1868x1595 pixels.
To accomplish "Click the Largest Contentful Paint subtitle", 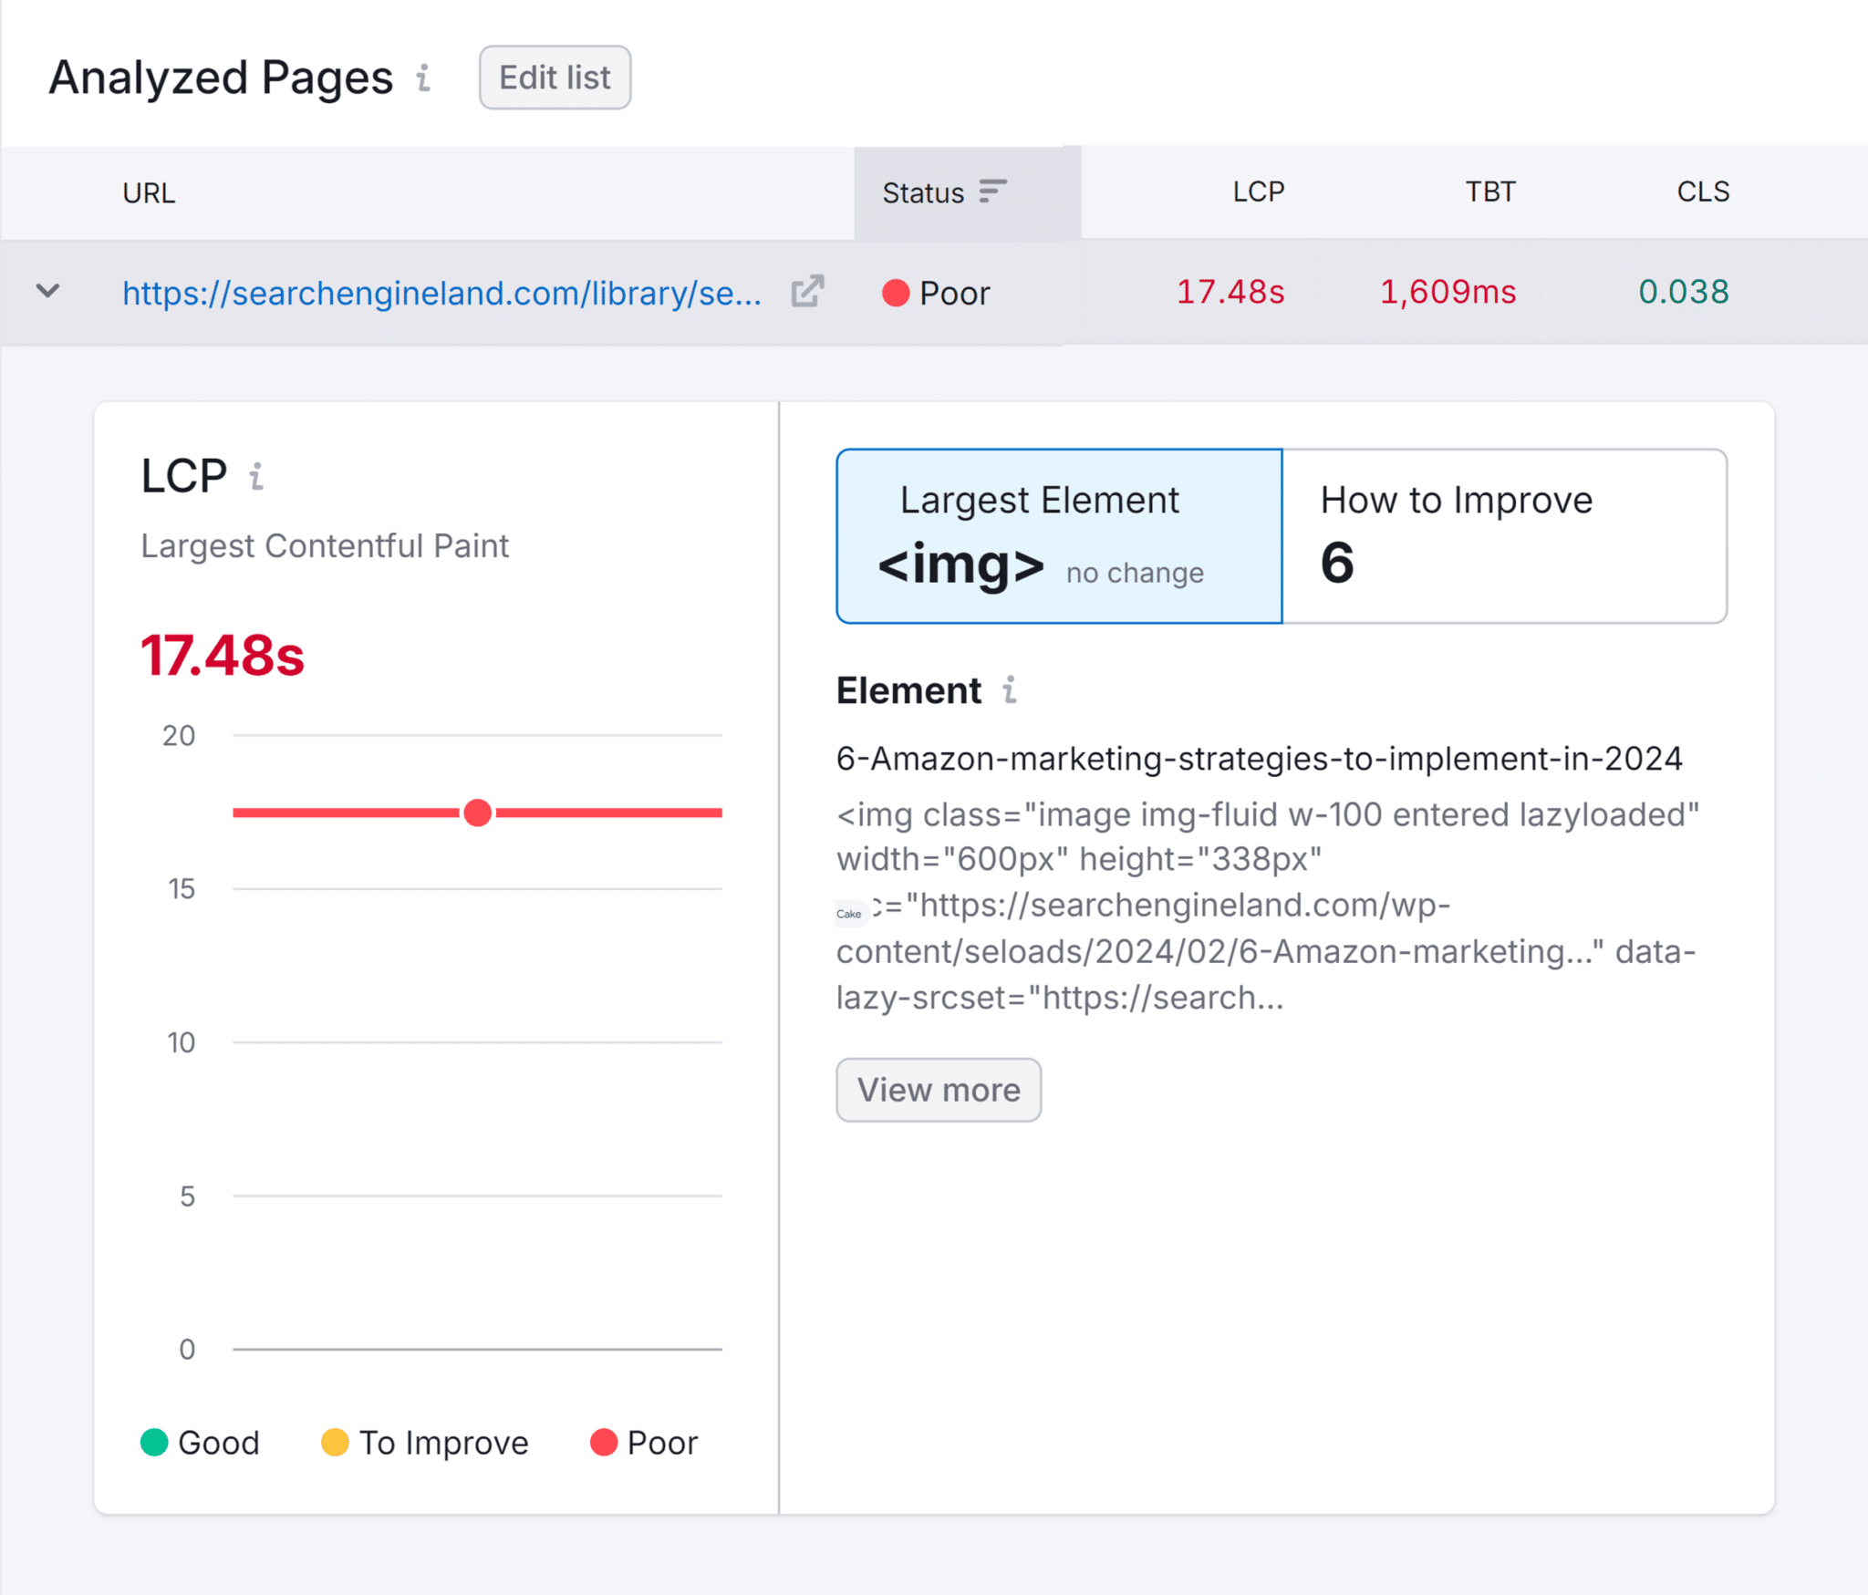I will (325, 545).
